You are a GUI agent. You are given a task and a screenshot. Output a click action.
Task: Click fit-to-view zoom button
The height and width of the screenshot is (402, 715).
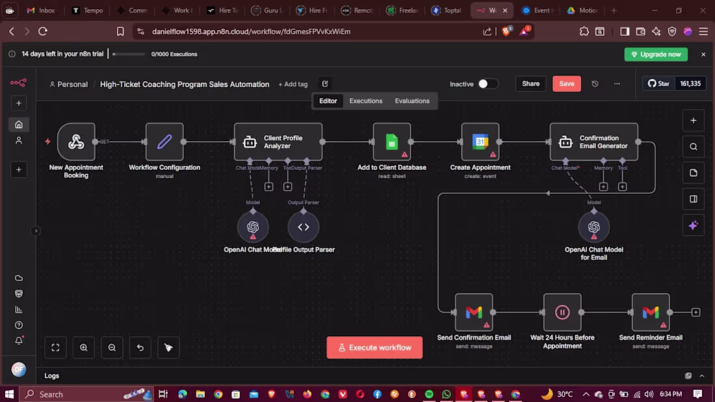click(56, 348)
